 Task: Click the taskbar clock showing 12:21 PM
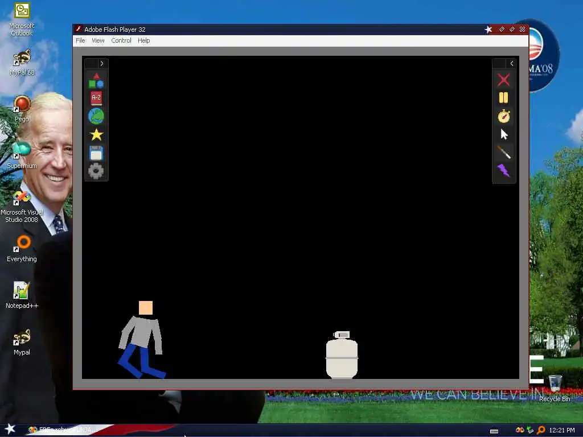[562, 430]
